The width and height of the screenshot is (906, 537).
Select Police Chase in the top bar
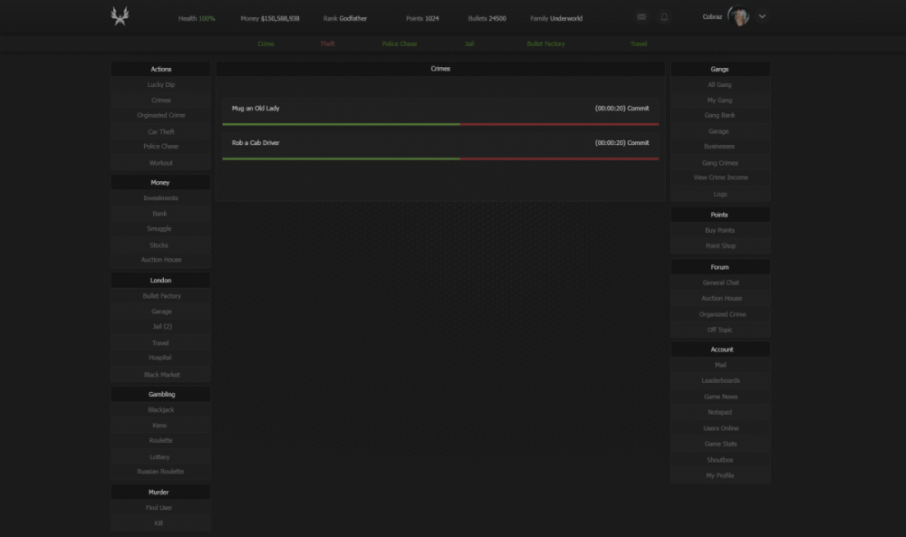click(400, 43)
